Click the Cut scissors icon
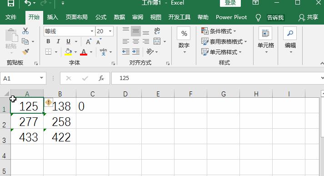Viewport: 324px width, 176px height. [x=25, y=31]
